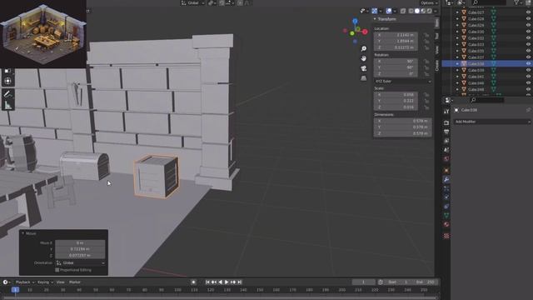
Task: Jump to the animation end frame
Action: (240, 282)
